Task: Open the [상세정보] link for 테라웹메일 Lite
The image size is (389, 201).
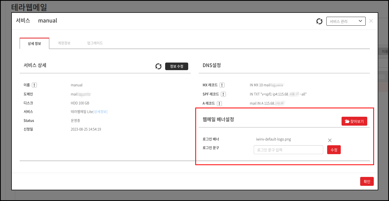Action: (x=100, y=112)
